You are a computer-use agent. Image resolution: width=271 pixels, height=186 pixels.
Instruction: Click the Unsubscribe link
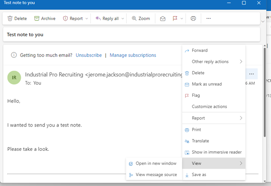(x=89, y=55)
